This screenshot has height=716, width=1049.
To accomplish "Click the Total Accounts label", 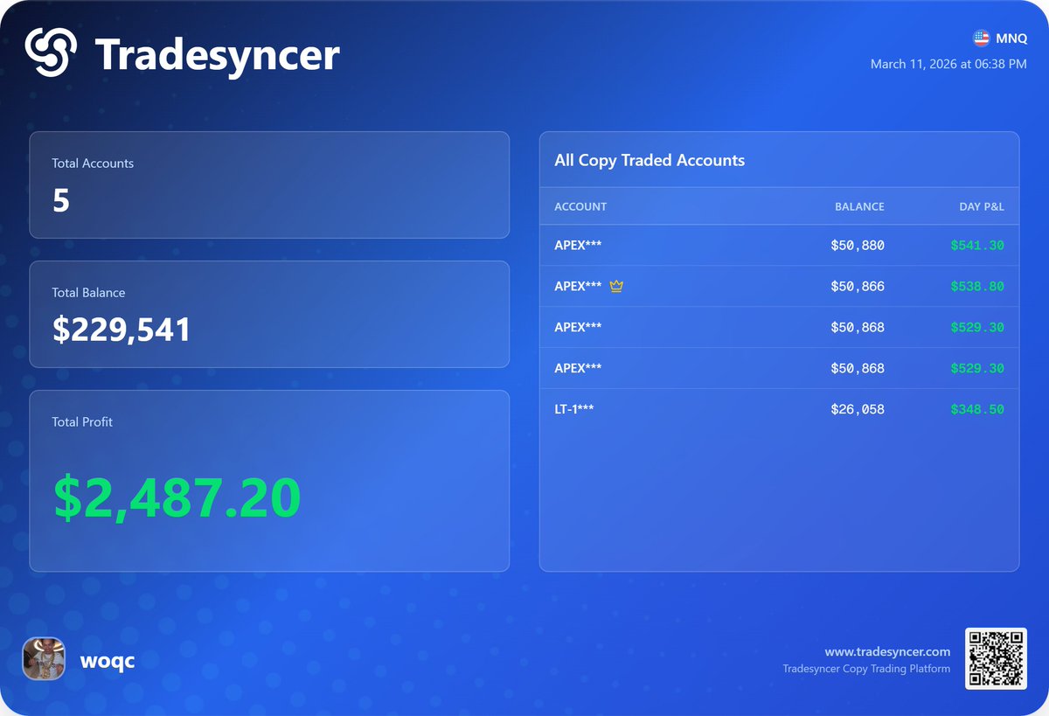I will point(93,163).
